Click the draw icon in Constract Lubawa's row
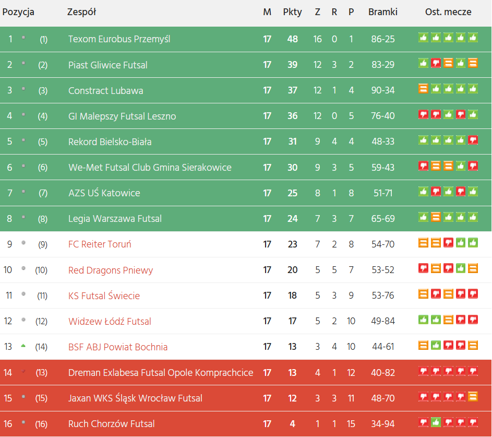Screen dimensions: 492x437 click(x=423, y=89)
